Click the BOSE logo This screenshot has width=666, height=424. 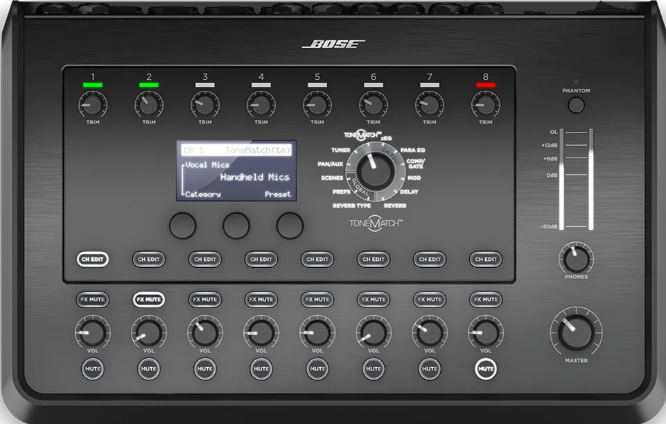[333, 44]
